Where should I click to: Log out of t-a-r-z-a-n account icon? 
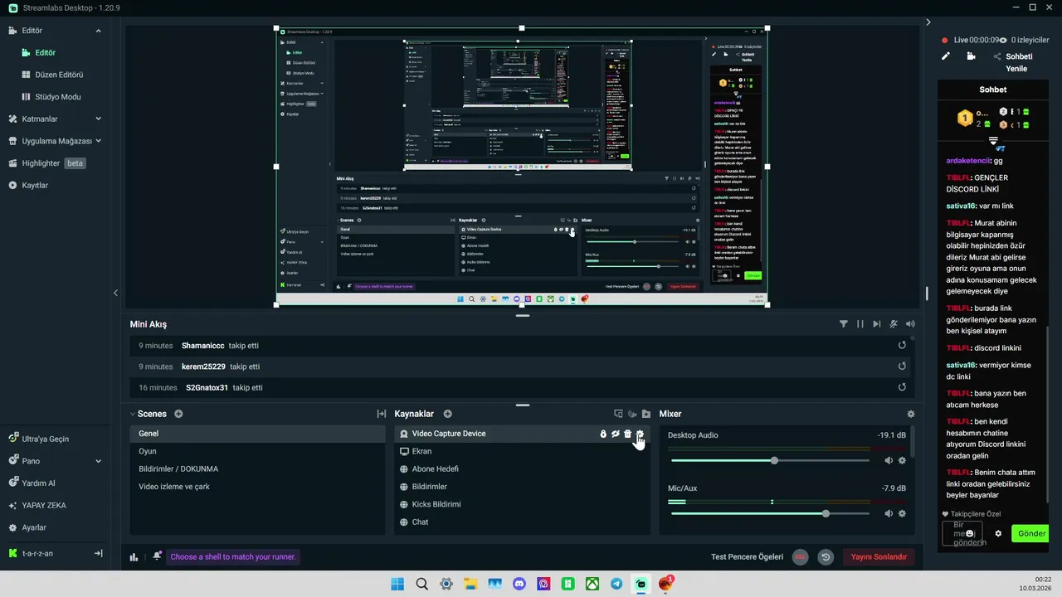tap(98, 553)
